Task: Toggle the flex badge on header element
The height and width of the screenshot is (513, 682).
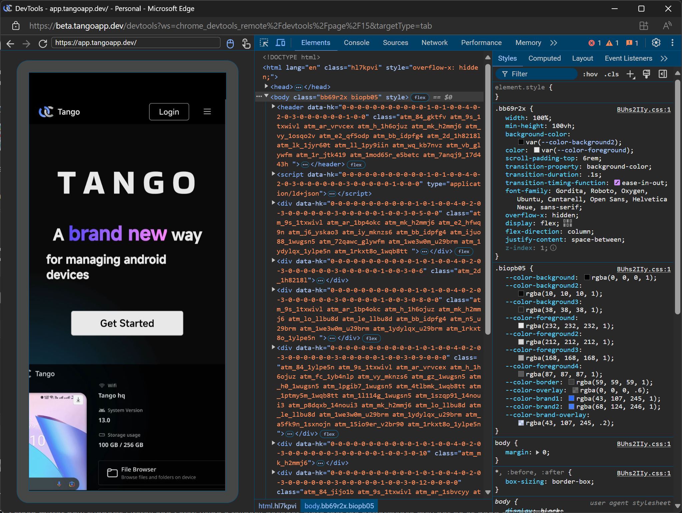Action: [x=356, y=165]
